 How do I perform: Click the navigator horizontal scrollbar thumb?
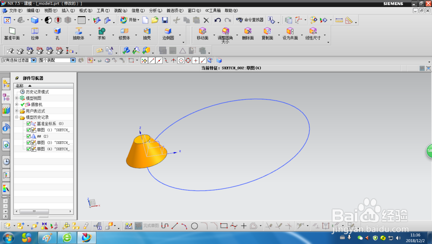(x=34, y=211)
